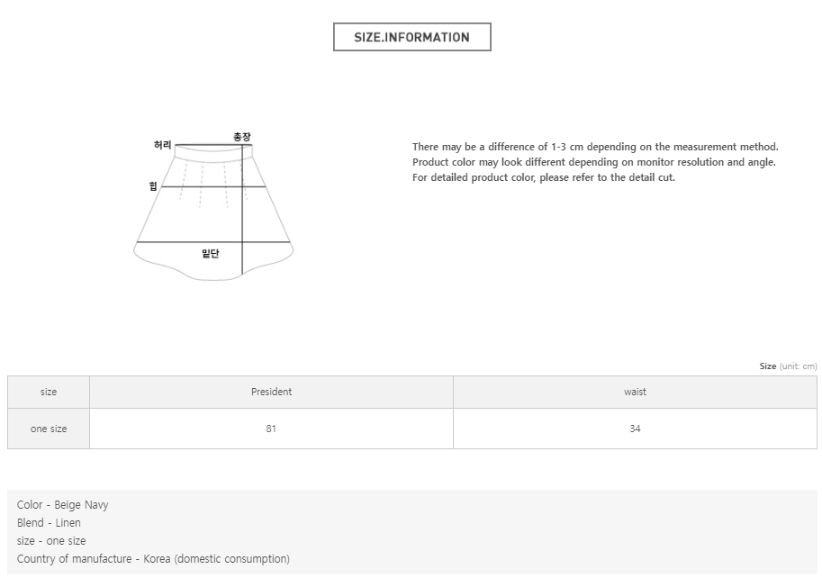Click the 1-3 cm measurement difference note
This screenshot has height=578, width=822.
pos(595,147)
